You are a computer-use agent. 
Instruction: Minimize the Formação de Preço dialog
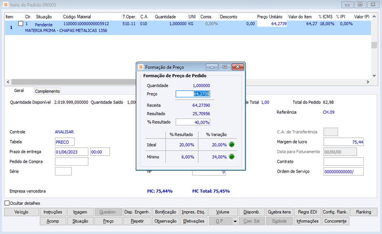coord(212,67)
